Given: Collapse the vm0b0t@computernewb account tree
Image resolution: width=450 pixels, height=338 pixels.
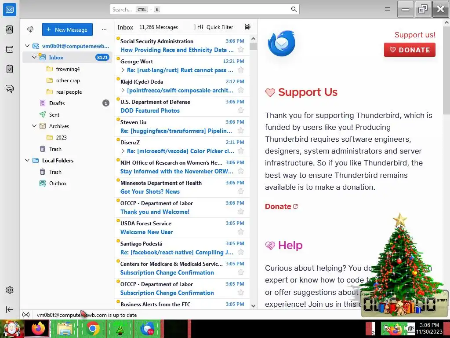Looking at the screenshot, I should click(27, 46).
